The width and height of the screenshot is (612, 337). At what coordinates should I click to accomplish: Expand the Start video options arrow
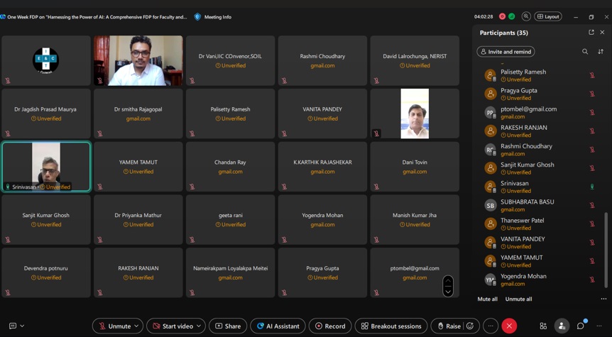199,326
